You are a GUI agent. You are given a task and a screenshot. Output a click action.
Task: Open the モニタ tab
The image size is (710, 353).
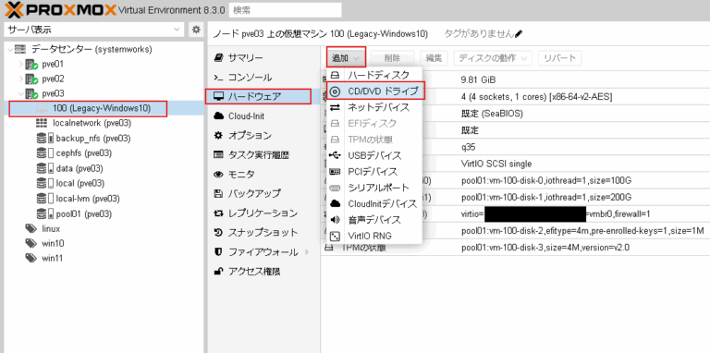264,175
